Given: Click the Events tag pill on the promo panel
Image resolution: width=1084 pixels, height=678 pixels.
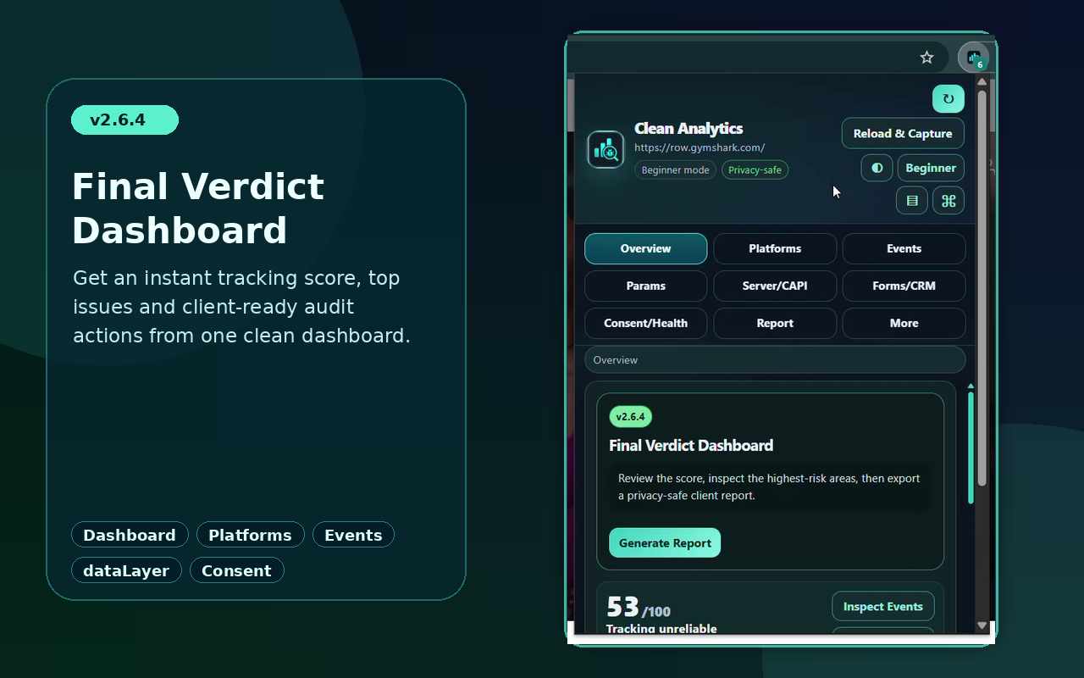Looking at the screenshot, I should pyautogui.click(x=353, y=535).
